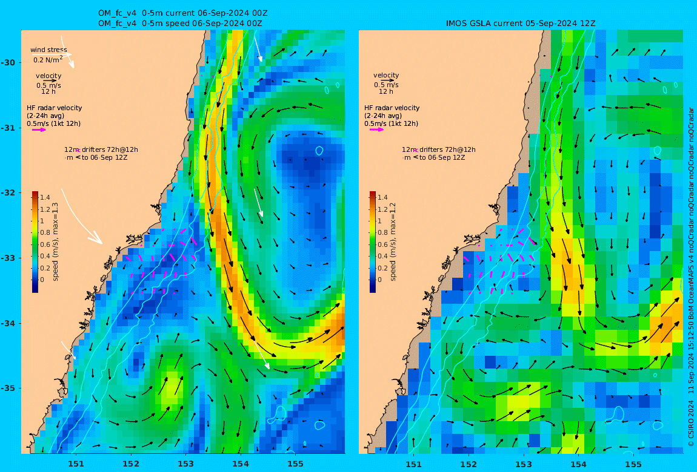Click the magenta HF radar arrow in IMOS GSLA legend
The height and width of the screenshot is (472, 697).
376,129
